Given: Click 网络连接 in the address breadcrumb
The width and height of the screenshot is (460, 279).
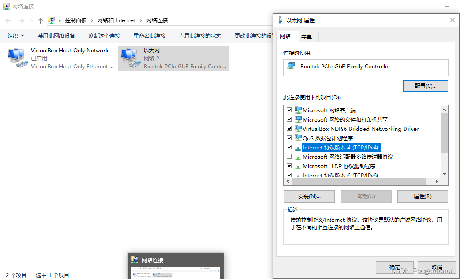Looking at the screenshot, I should [157, 20].
